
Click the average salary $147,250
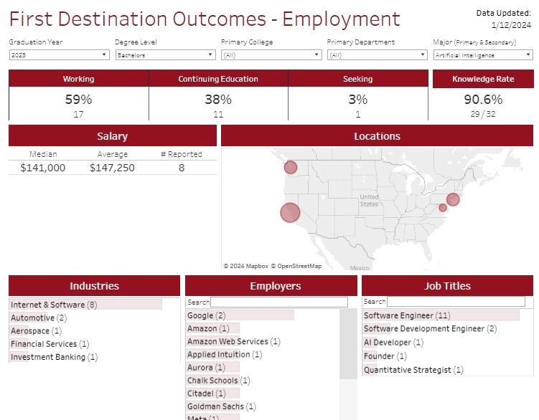pos(112,168)
